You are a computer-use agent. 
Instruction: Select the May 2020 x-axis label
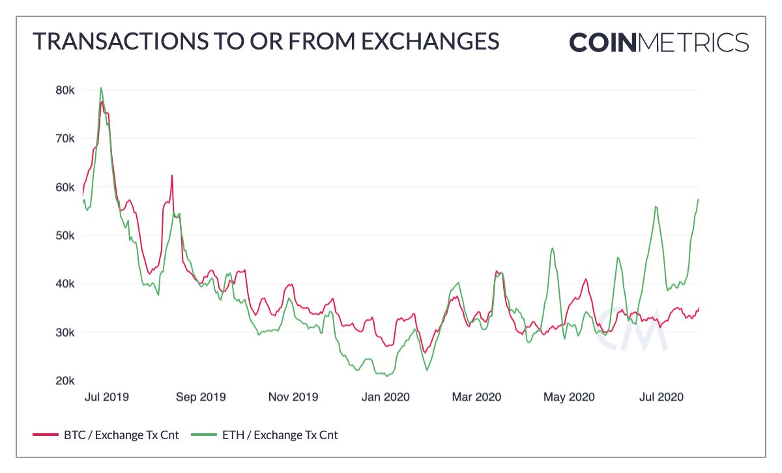(570, 396)
